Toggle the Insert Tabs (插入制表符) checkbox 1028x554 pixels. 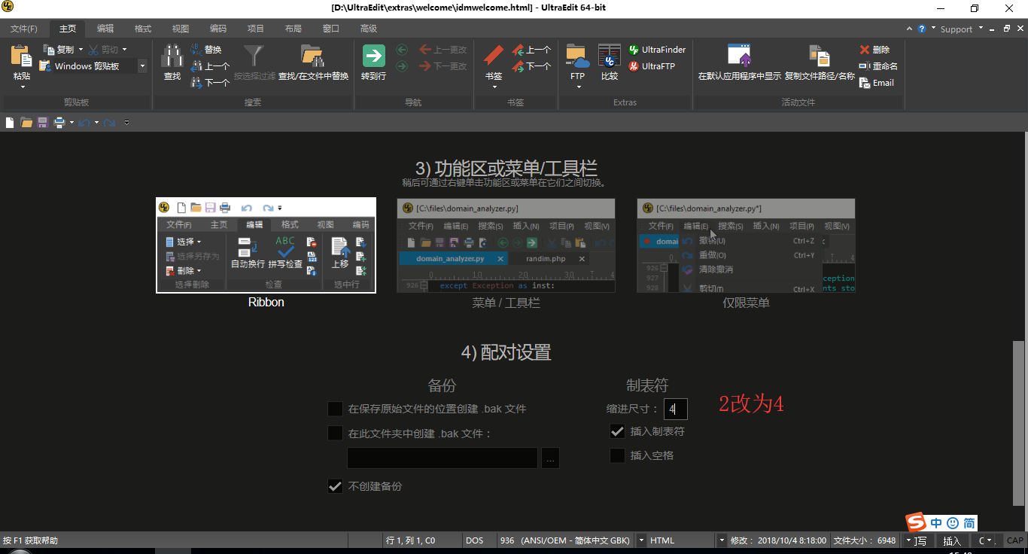click(617, 431)
